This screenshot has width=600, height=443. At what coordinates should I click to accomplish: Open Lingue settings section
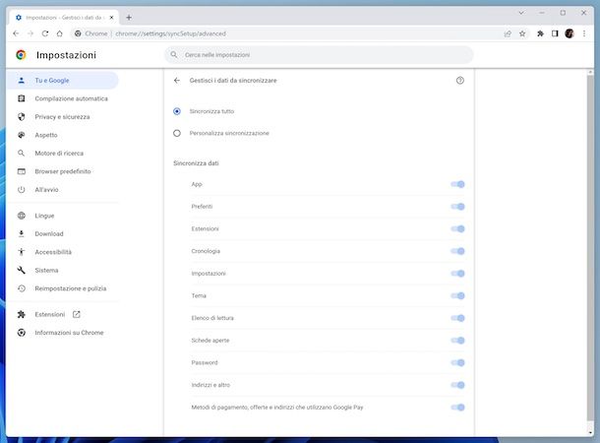pos(62,216)
